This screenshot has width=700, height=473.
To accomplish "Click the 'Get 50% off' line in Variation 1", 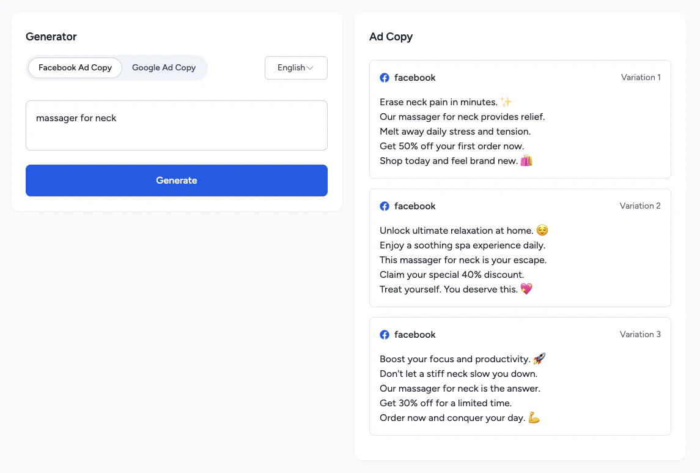I will coord(452,146).
